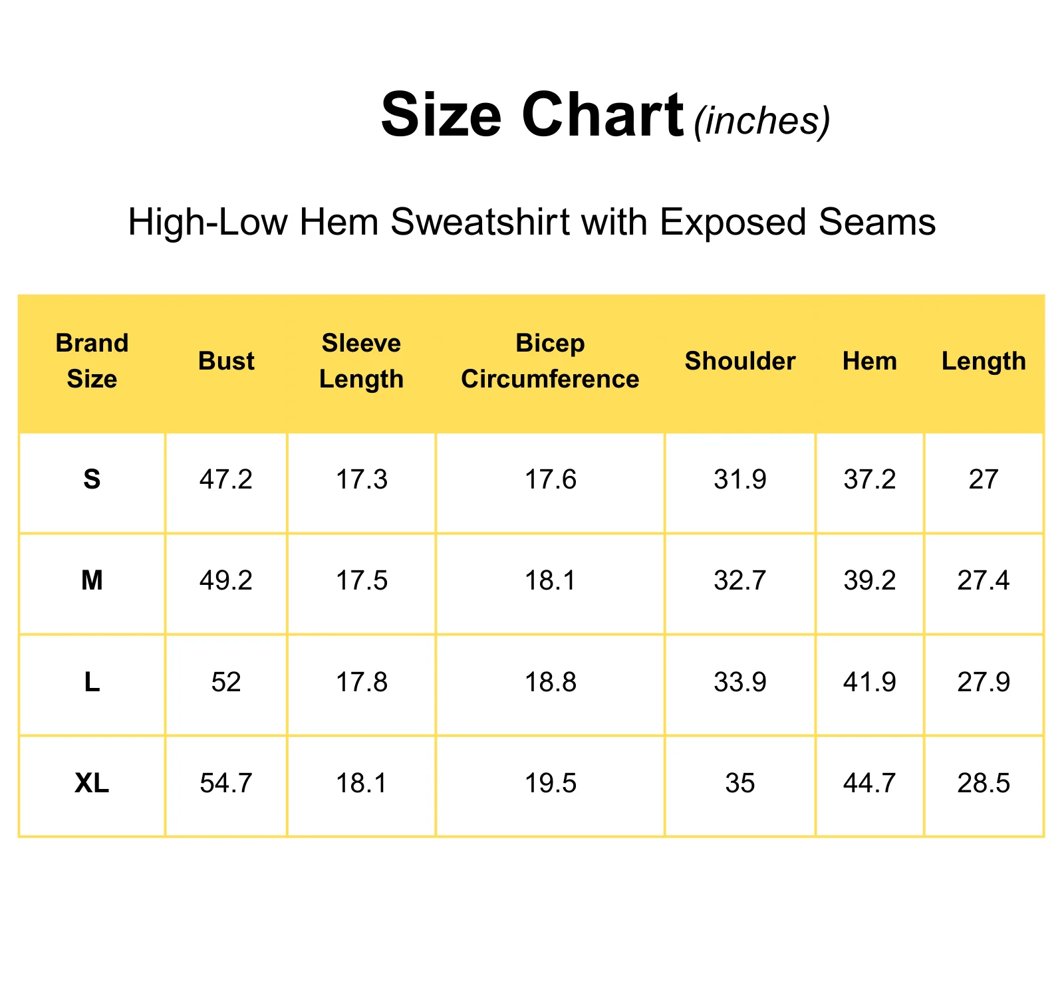This screenshot has width=1064, height=997.
Task: Click the High-Low Hem Sweatshirt subtitle
Action: pyautogui.click(x=532, y=222)
